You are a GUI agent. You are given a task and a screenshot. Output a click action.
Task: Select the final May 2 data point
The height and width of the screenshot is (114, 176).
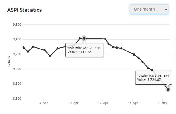coord(168,89)
